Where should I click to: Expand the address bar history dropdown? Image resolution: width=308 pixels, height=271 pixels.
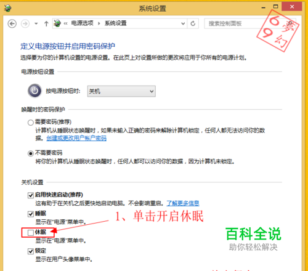[x=183, y=23]
